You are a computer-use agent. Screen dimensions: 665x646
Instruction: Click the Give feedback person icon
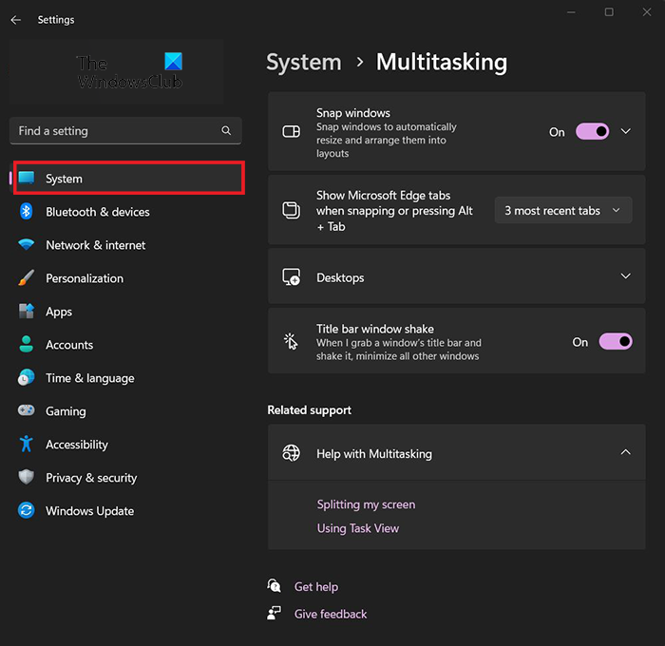pyautogui.click(x=274, y=613)
